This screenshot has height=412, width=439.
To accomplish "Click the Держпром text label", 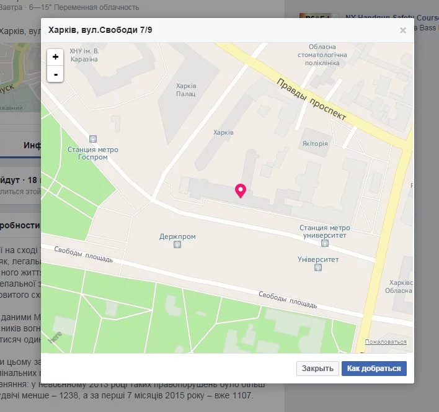I will [177, 236].
